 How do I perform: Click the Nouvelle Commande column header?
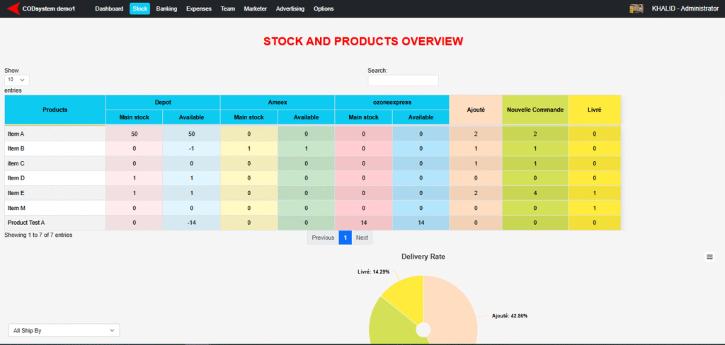point(535,110)
